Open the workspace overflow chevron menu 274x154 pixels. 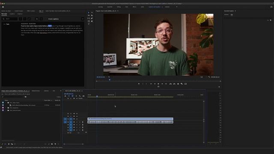tap(177, 7)
